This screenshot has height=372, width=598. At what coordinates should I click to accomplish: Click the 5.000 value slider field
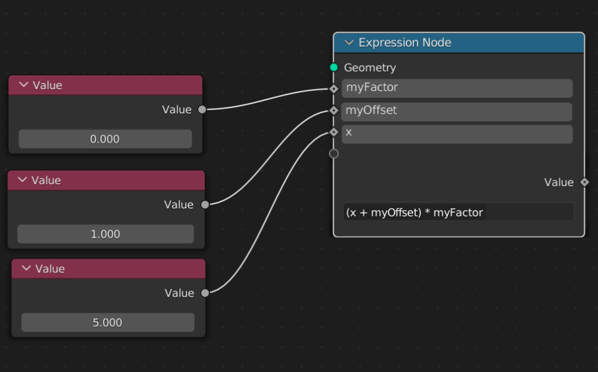tap(108, 323)
